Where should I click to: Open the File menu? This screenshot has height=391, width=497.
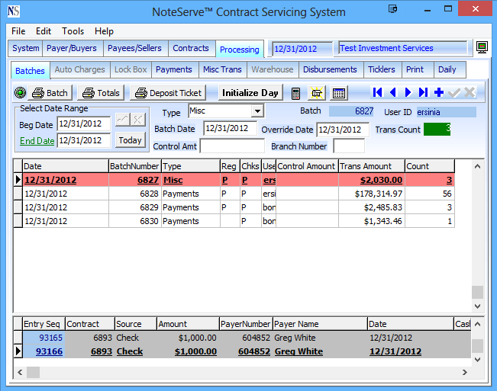tap(18, 31)
